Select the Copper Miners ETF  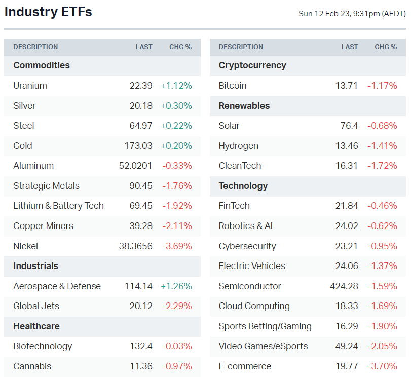pos(43,226)
